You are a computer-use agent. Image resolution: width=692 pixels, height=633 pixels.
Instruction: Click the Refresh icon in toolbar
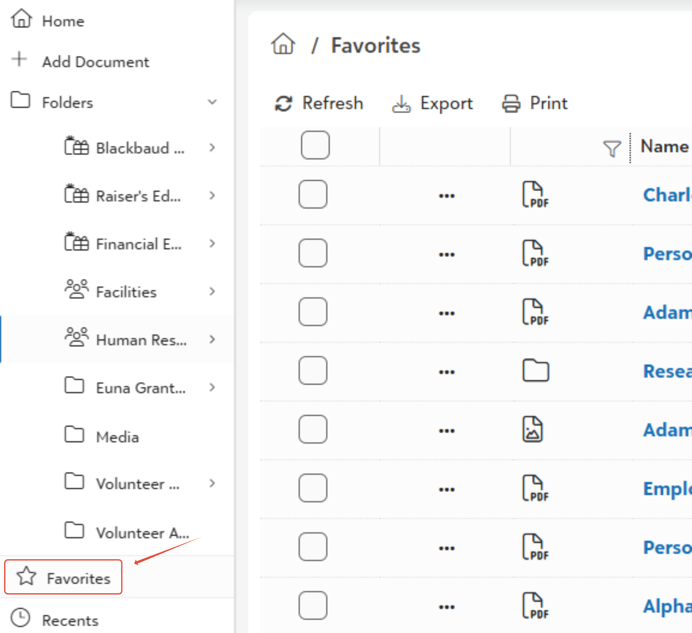[x=284, y=103]
